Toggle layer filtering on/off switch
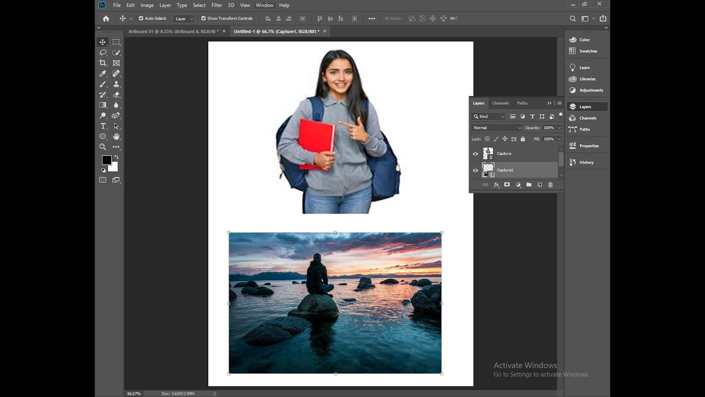705x397 pixels. point(561,116)
